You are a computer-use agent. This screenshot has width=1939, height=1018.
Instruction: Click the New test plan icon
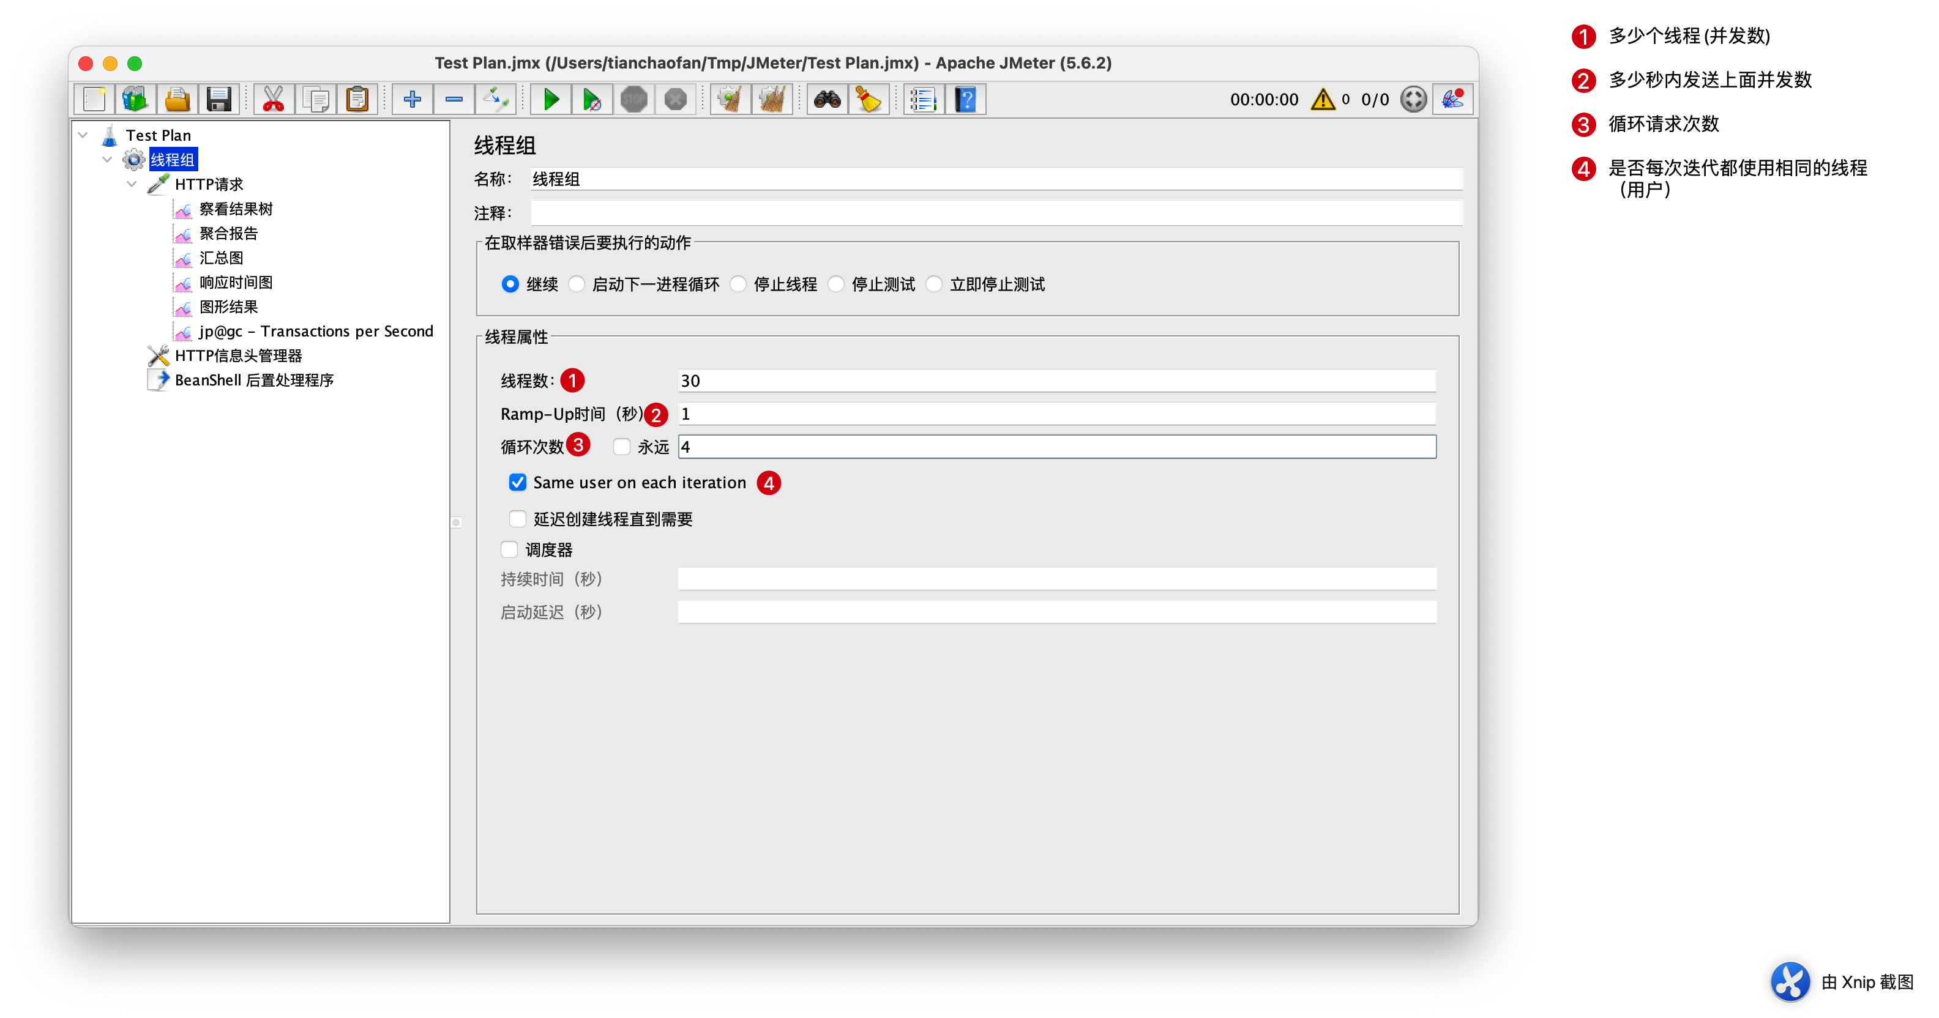point(95,99)
